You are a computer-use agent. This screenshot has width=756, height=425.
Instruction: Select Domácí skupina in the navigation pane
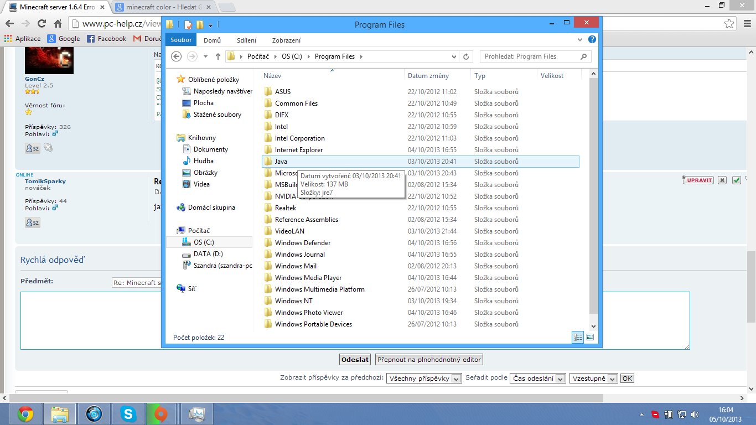click(211, 208)
